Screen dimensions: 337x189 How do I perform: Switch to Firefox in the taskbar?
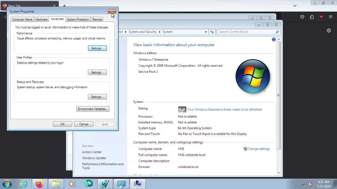pos(39,184)
